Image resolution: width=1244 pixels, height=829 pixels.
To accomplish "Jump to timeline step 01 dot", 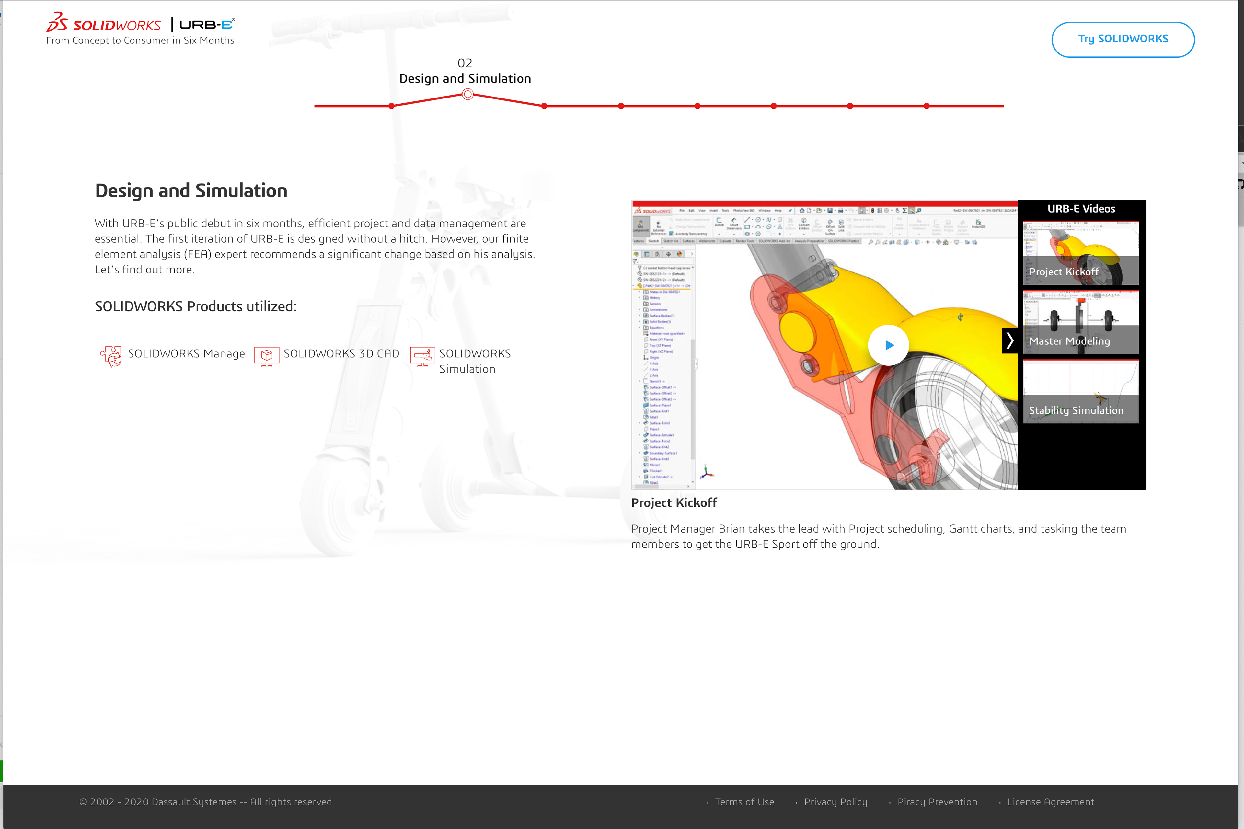I will coord(391,106).
